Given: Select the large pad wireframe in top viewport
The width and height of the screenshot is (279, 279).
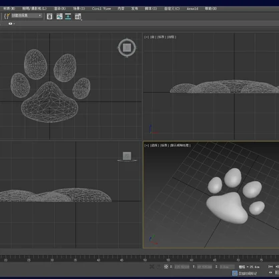Looking at the screenshot, I should pyautogui.click(x=50, y=105).
